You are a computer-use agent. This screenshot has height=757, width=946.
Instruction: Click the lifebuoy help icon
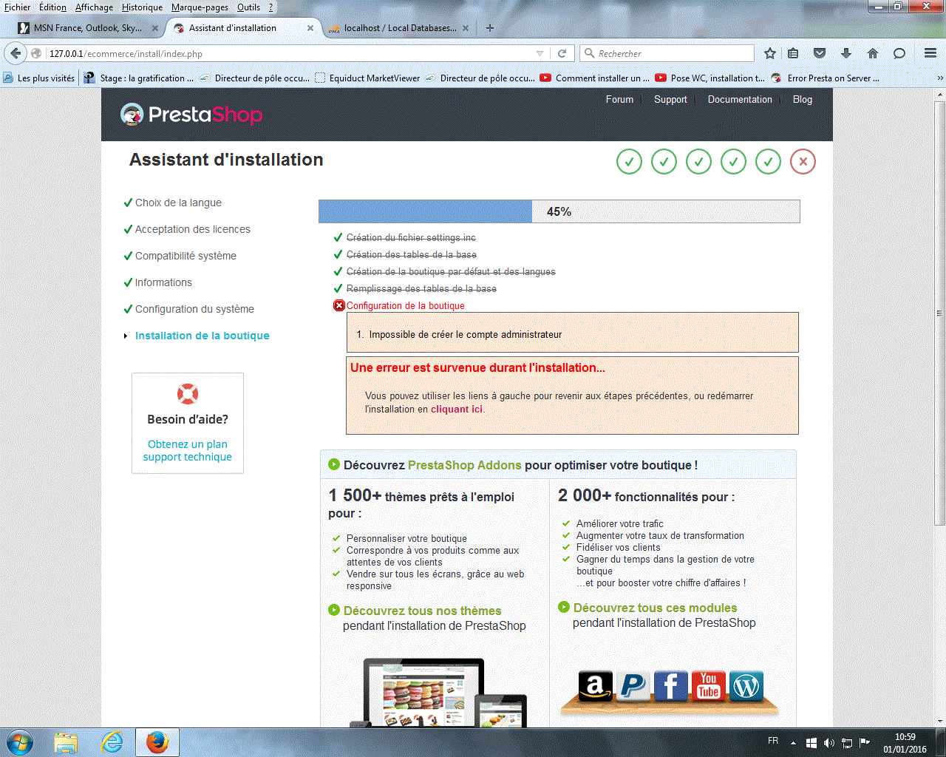[x=188, y=393]
